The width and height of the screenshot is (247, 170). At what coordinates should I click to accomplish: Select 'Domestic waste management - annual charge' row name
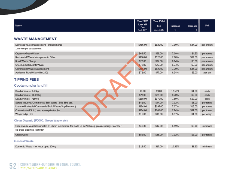(39, 45)
